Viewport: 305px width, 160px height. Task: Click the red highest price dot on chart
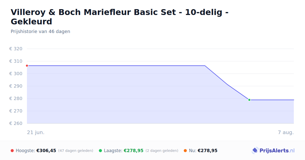[x=27, y=66]
